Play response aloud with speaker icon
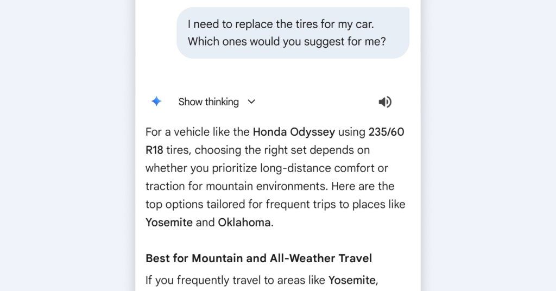 coord(385,102)
